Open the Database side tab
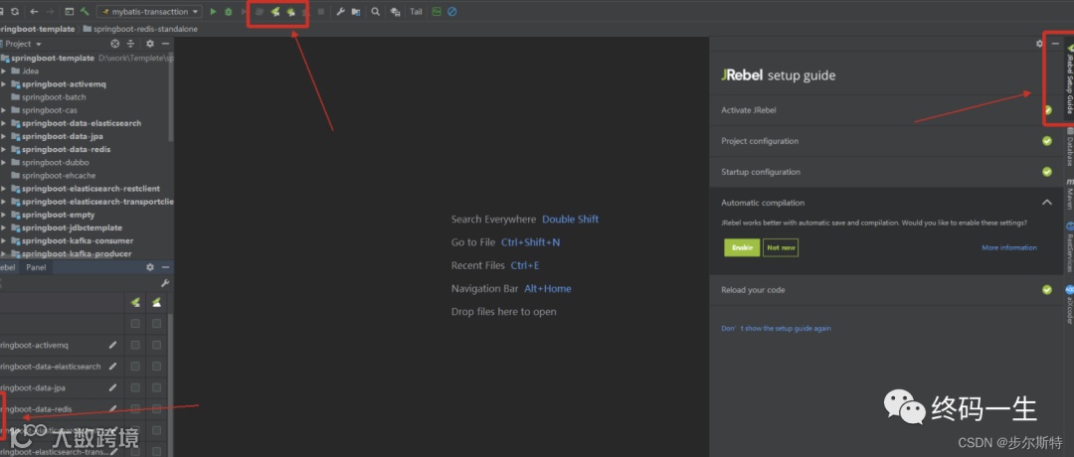The image size is (1074, 457). tap(1068, 146)
